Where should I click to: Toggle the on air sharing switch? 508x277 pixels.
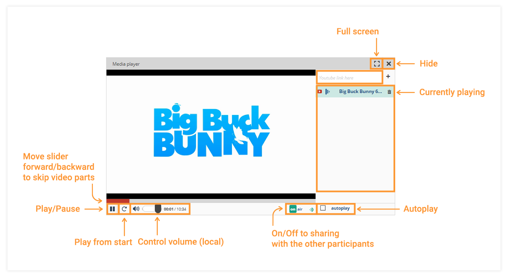coord(302,209)
